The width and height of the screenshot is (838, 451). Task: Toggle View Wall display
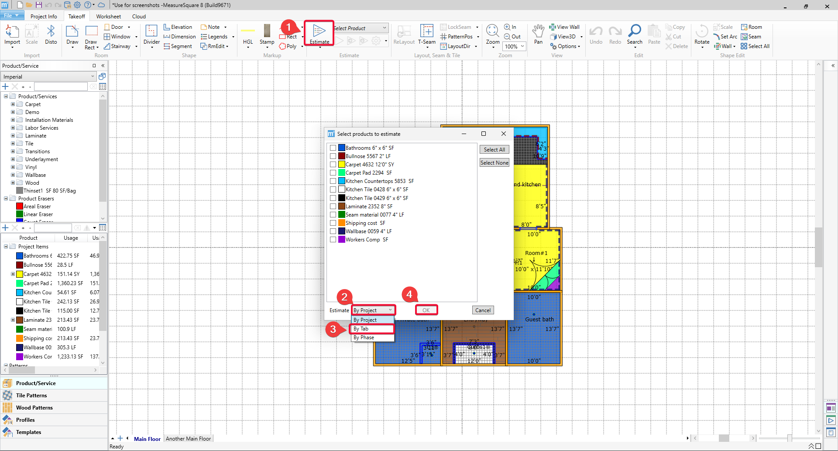pyautogui.click(x=564, y=27)
